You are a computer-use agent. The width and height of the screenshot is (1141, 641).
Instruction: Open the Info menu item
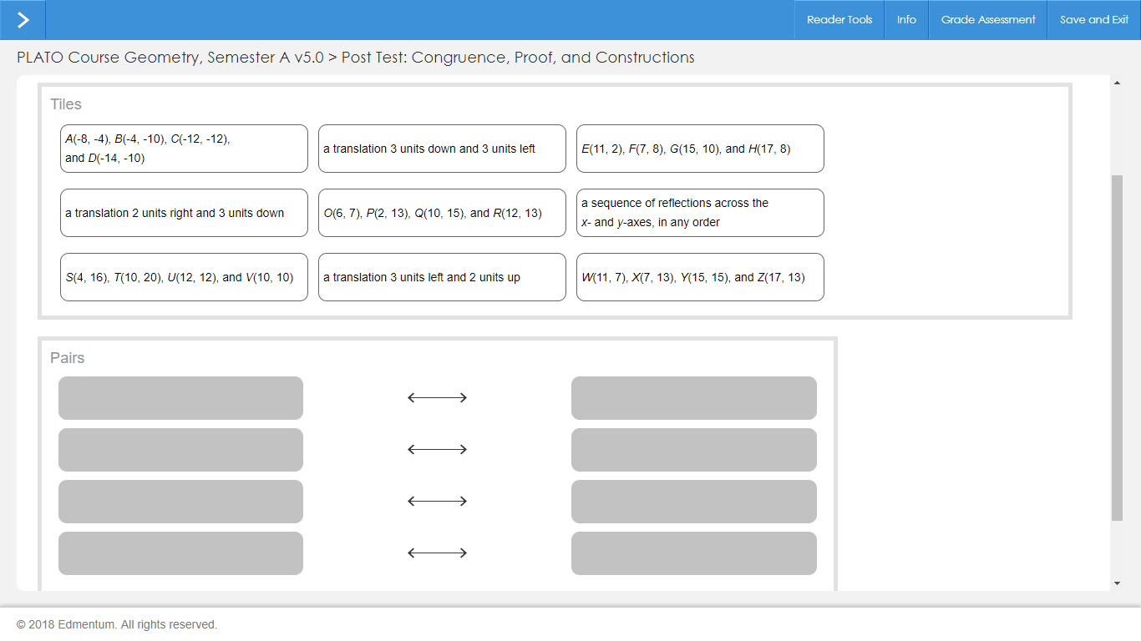pyautogui.click(x=906, y=20)
